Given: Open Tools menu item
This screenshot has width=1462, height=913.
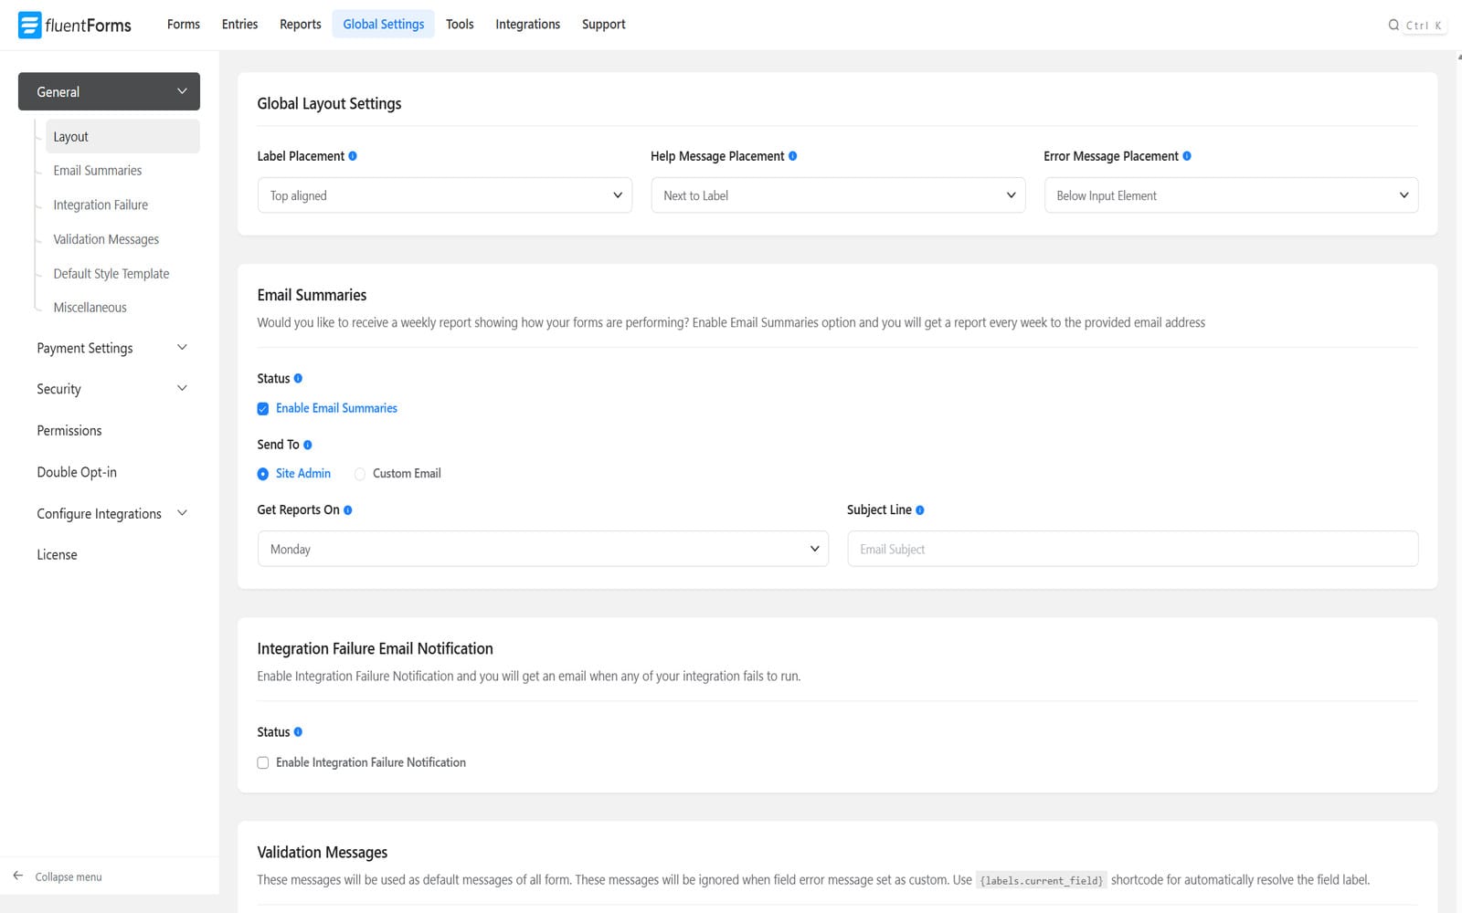Looking at the screenshot, I should (x=460, y=25).
